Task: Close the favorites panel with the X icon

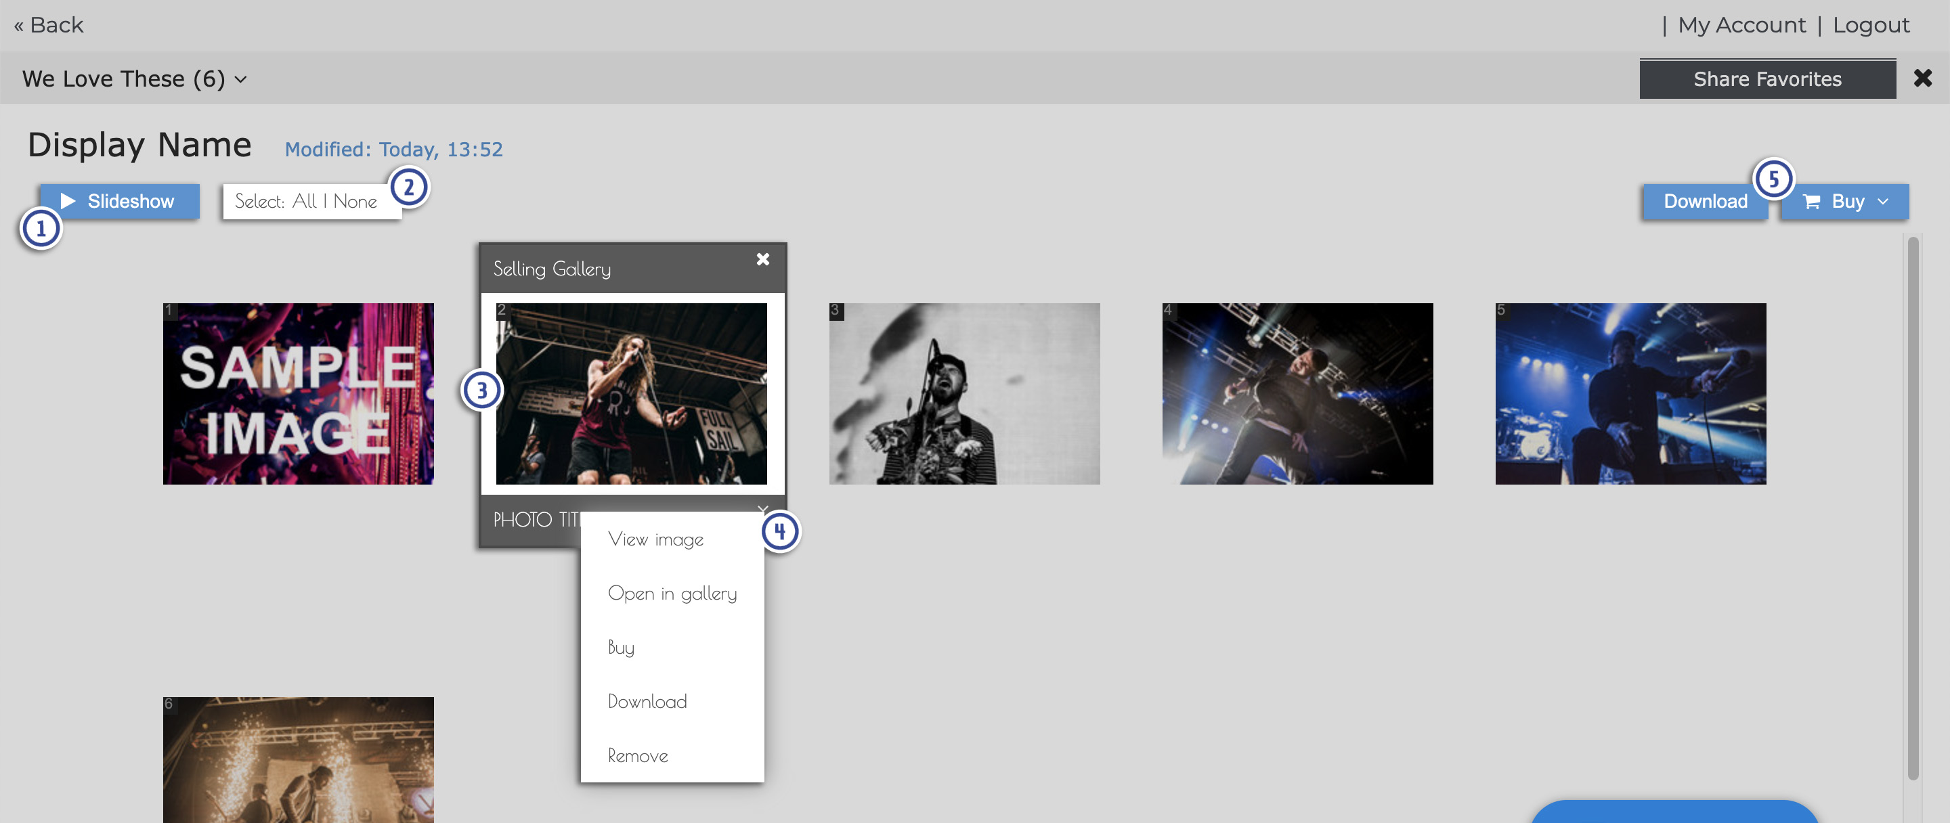Action: pyautogui.click(x=1922, y=78)
